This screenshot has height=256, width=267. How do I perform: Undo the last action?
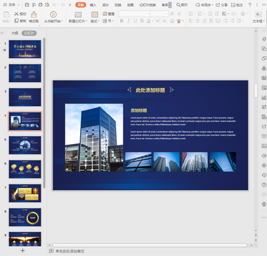[54, 5]
